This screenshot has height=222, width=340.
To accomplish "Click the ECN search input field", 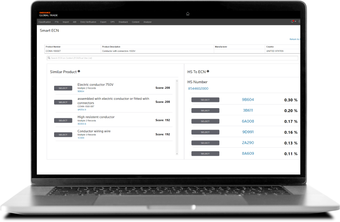I will [x=172, y=58].
